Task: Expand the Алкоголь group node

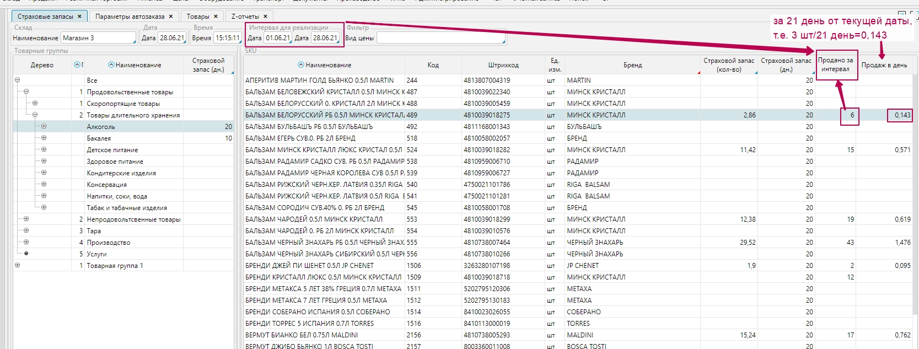Action: tap(44, 127)
